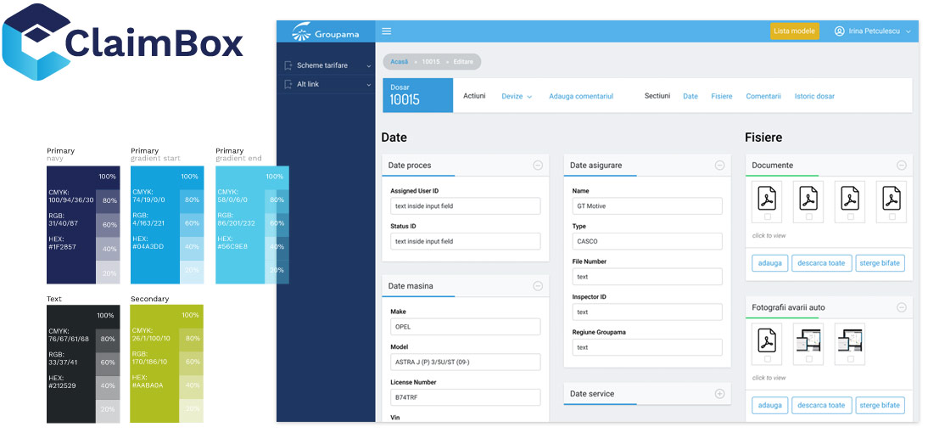This screenshot has width=928, height=444.
Task: Click the ClaimBox cube logo
Action: coord(36,42)
